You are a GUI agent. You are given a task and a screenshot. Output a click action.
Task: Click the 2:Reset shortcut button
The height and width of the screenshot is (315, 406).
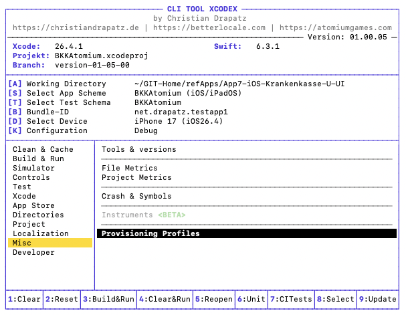tap(62, 299)
